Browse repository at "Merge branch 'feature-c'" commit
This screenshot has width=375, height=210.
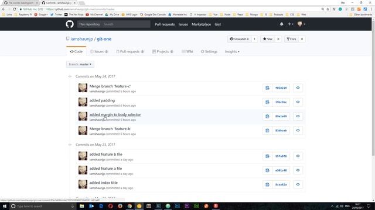point(298,88)
